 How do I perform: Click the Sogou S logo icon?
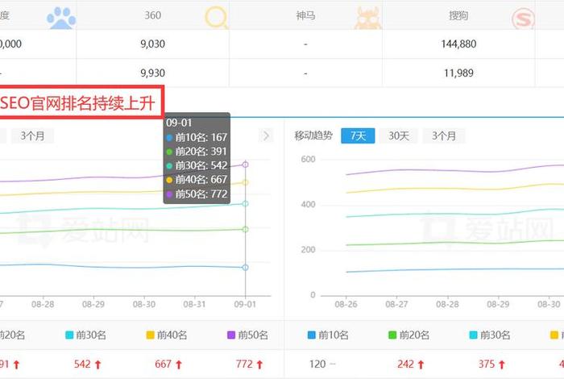[523, 19]
